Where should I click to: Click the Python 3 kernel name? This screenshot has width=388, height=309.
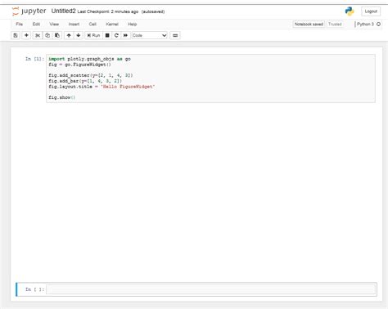click(x=365, y=24)
